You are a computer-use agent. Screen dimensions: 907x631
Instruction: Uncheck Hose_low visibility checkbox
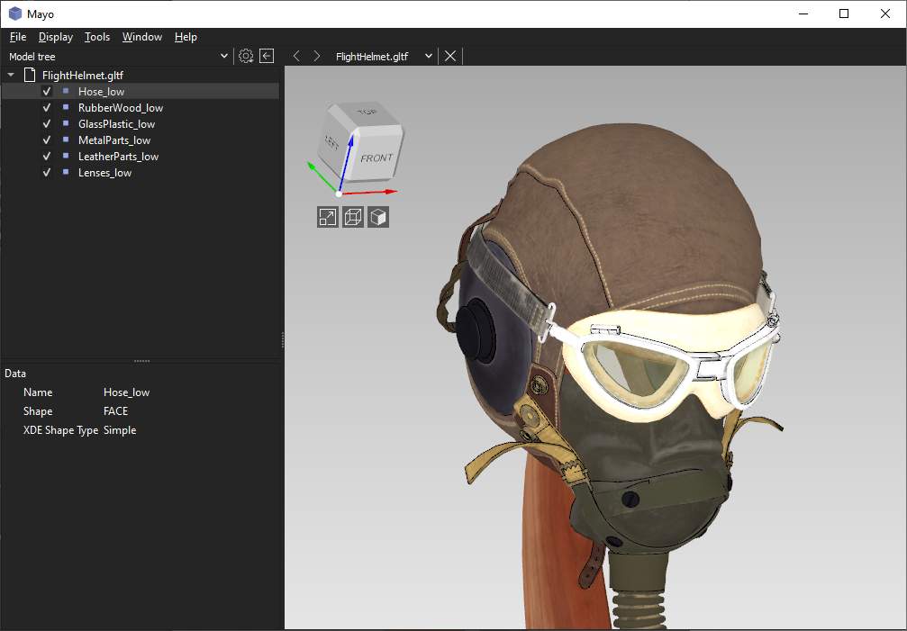tap(47, 92)
